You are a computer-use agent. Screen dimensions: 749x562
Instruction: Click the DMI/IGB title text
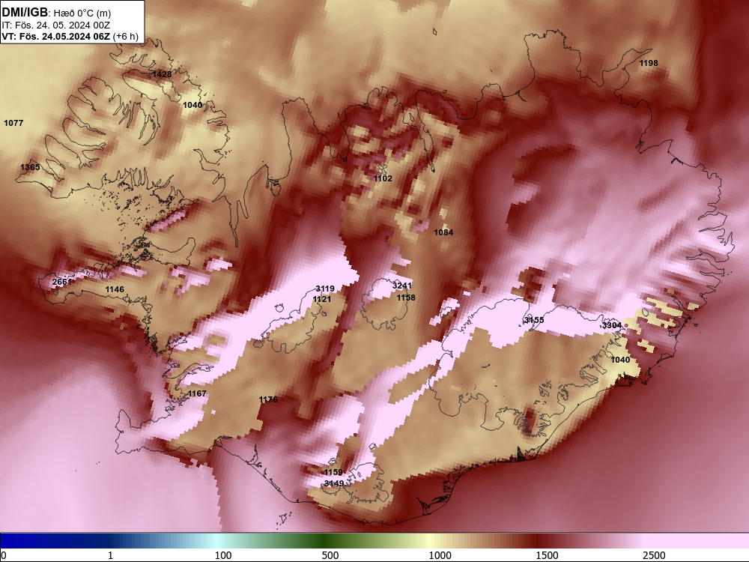point(25,12)
